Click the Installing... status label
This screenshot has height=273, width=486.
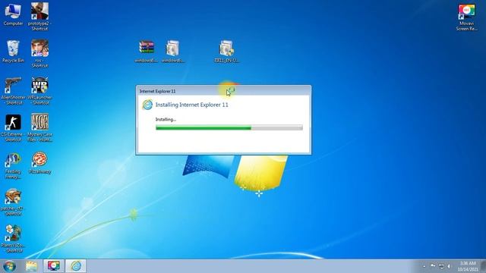pyautogui.click(x=166, y=119)
